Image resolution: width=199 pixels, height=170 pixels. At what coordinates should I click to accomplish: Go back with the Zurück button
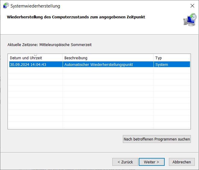125,162
